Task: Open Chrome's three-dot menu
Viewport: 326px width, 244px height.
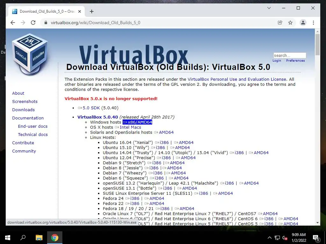Action: (313, 23)
